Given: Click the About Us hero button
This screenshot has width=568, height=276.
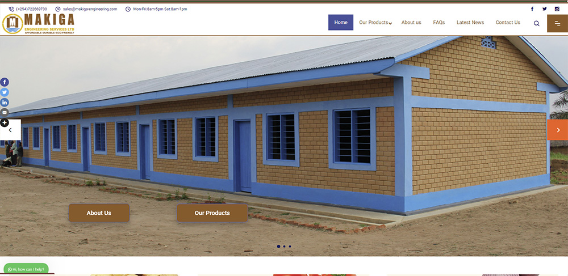Looking at the screenshot, I should [99, 213].
